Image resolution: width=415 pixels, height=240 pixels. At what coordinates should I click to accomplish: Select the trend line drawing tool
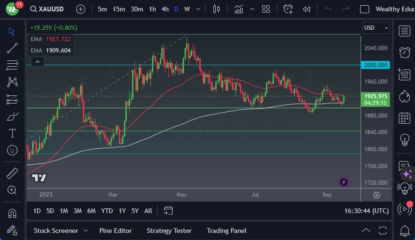(12, 48)
